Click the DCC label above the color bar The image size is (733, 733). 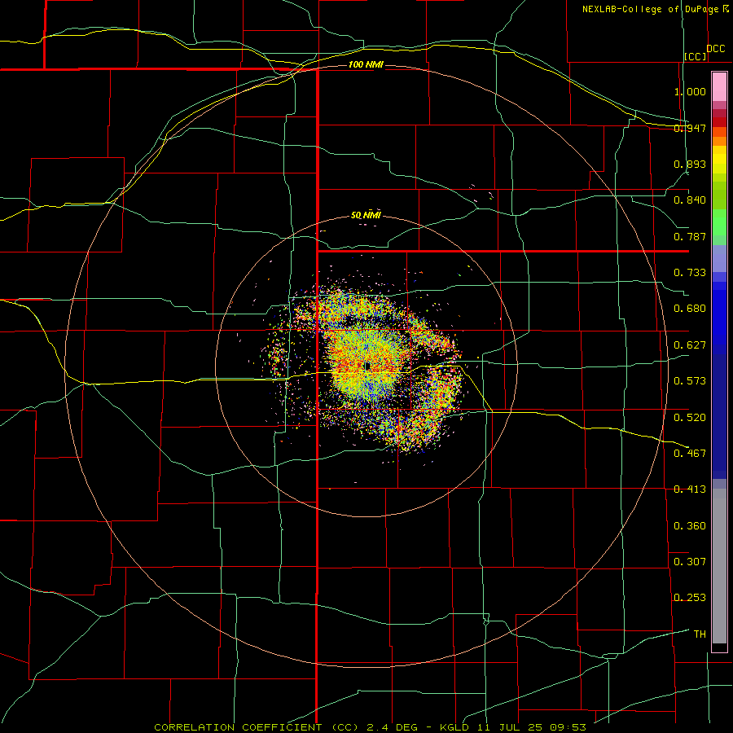click(x=716, y=49)
